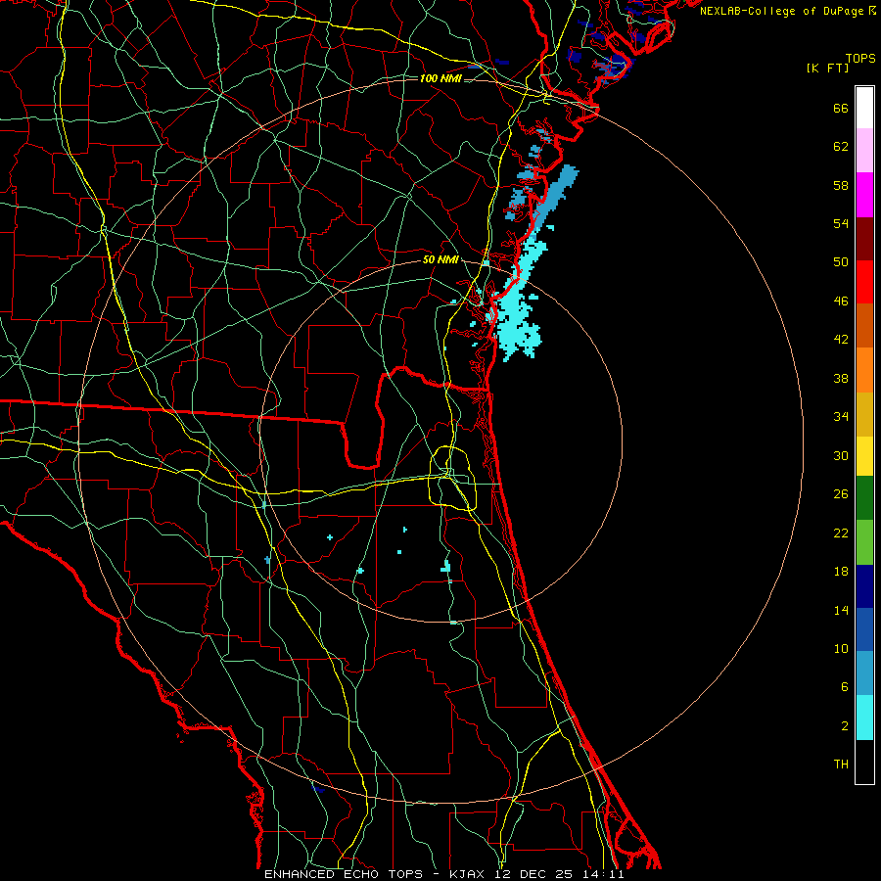Click the legend value 2

click(x=844, y=726)
